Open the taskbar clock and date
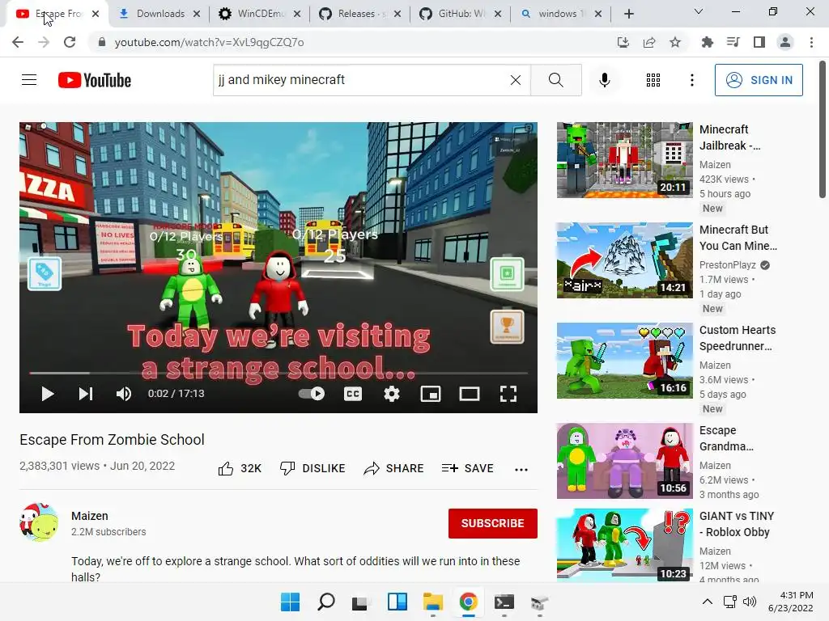This screenshot has height=621, width=829. pos(791,602)
